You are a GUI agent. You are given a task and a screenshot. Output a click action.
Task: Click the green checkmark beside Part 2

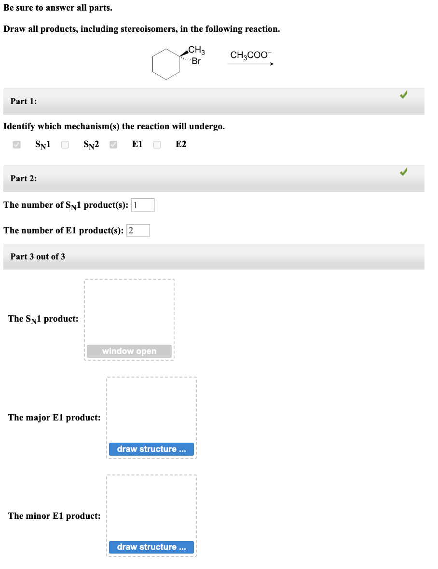click(x=403, y=172)
